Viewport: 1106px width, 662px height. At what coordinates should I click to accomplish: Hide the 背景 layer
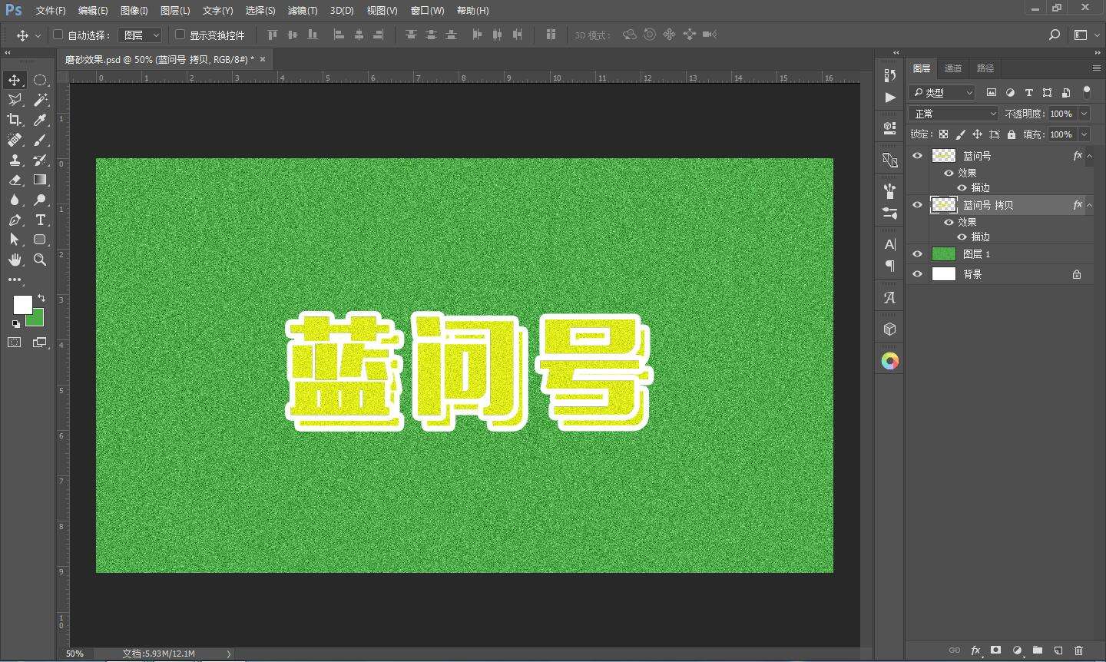917,274
